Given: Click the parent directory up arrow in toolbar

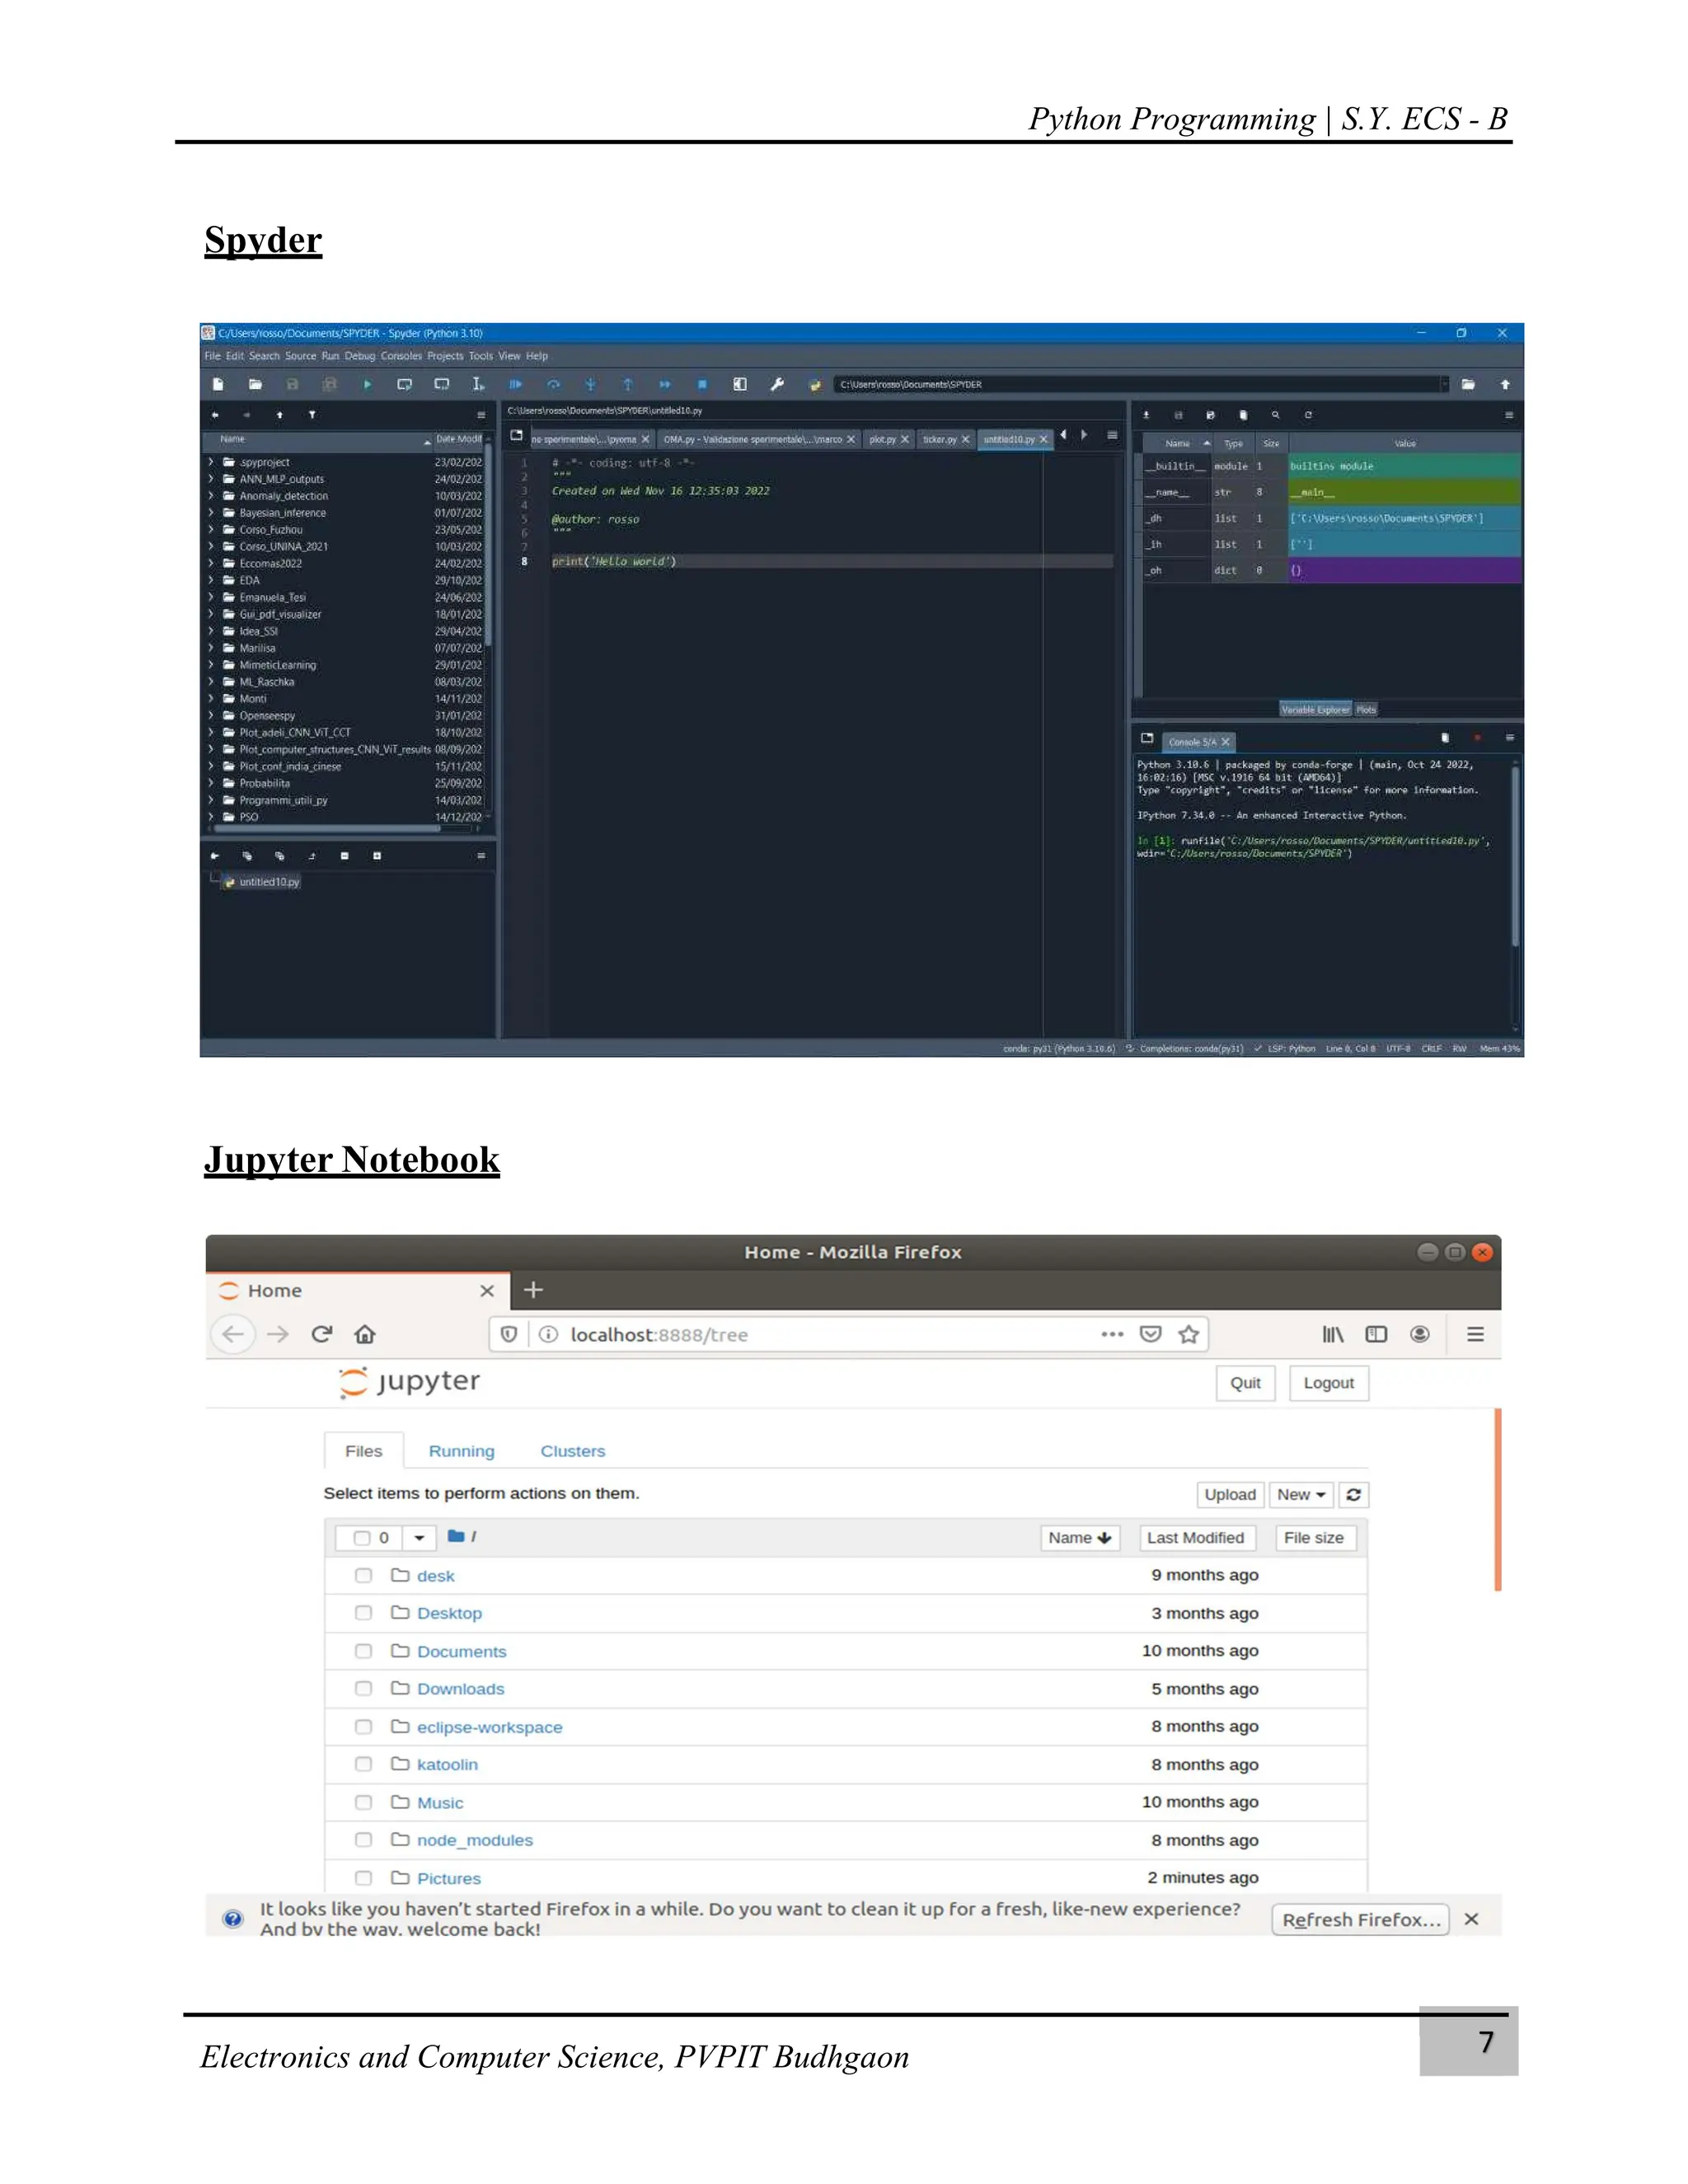Looking at the screenshot, I should 1504,384.
